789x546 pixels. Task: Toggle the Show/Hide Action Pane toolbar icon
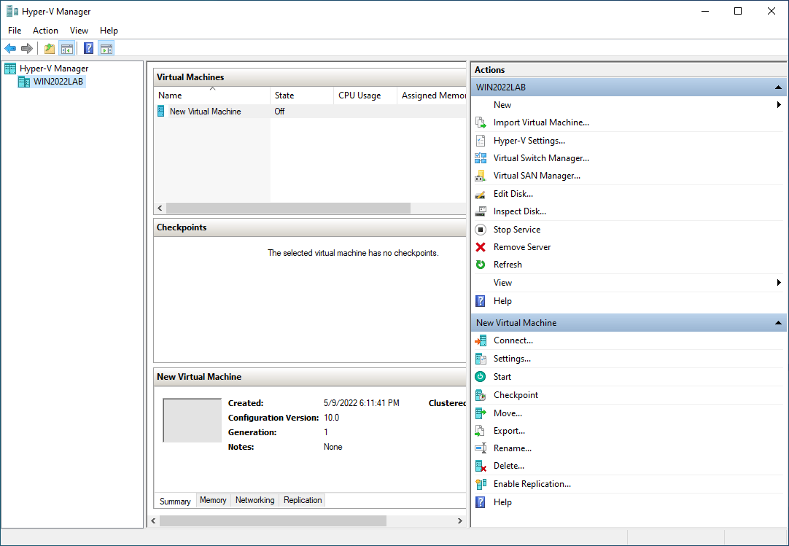[x=106, y=48]
